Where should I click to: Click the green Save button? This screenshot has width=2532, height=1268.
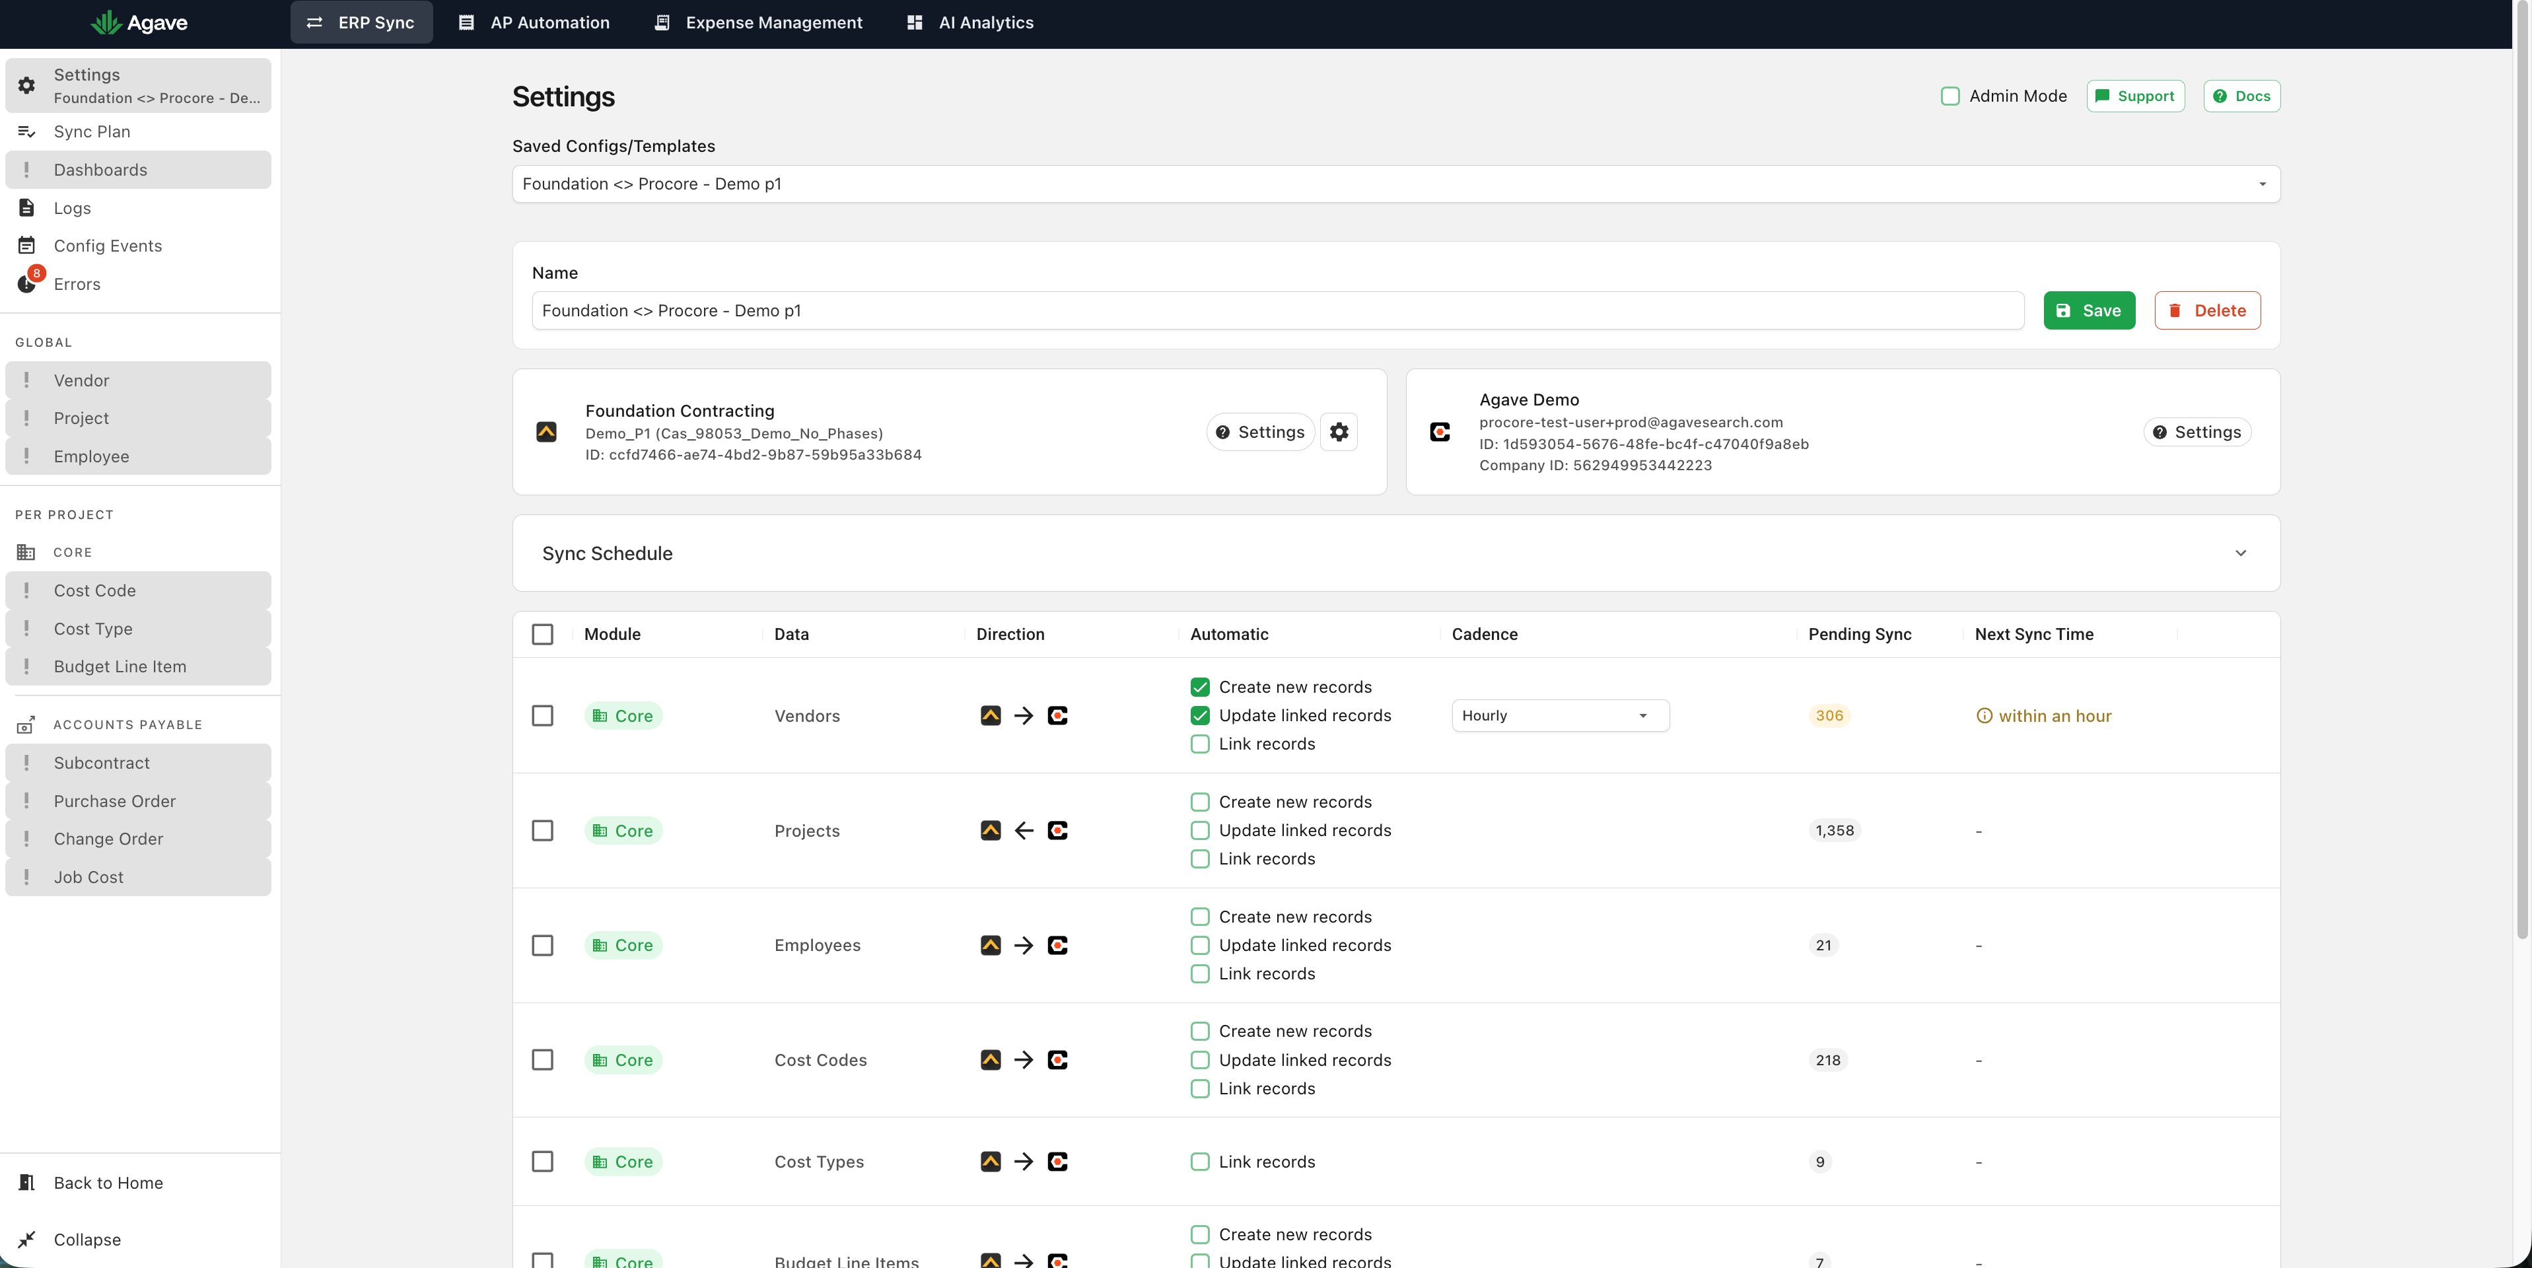[2089, 310]
